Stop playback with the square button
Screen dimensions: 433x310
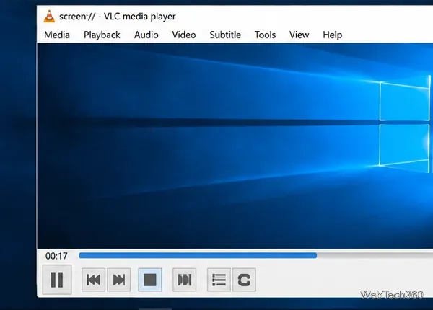point(150,280)
